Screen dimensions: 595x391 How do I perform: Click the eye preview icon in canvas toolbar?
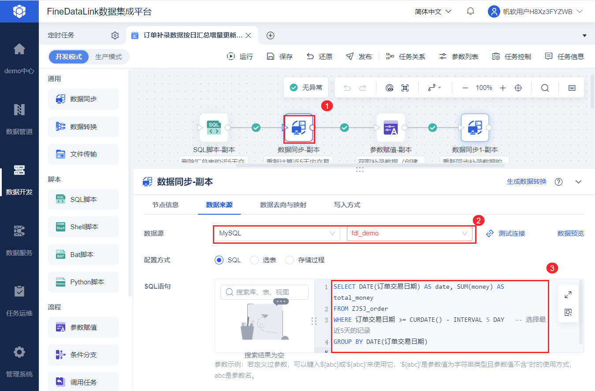point(389,88)
